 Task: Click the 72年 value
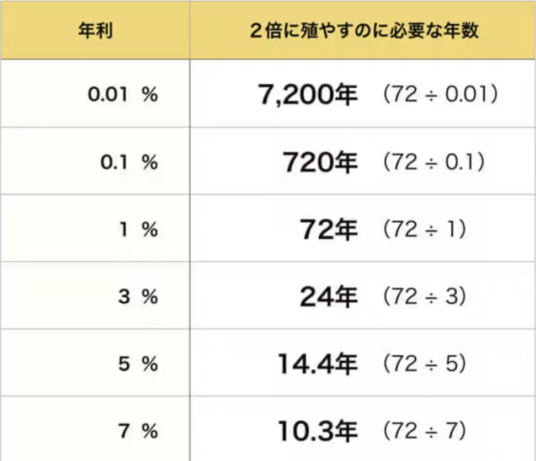329,229
